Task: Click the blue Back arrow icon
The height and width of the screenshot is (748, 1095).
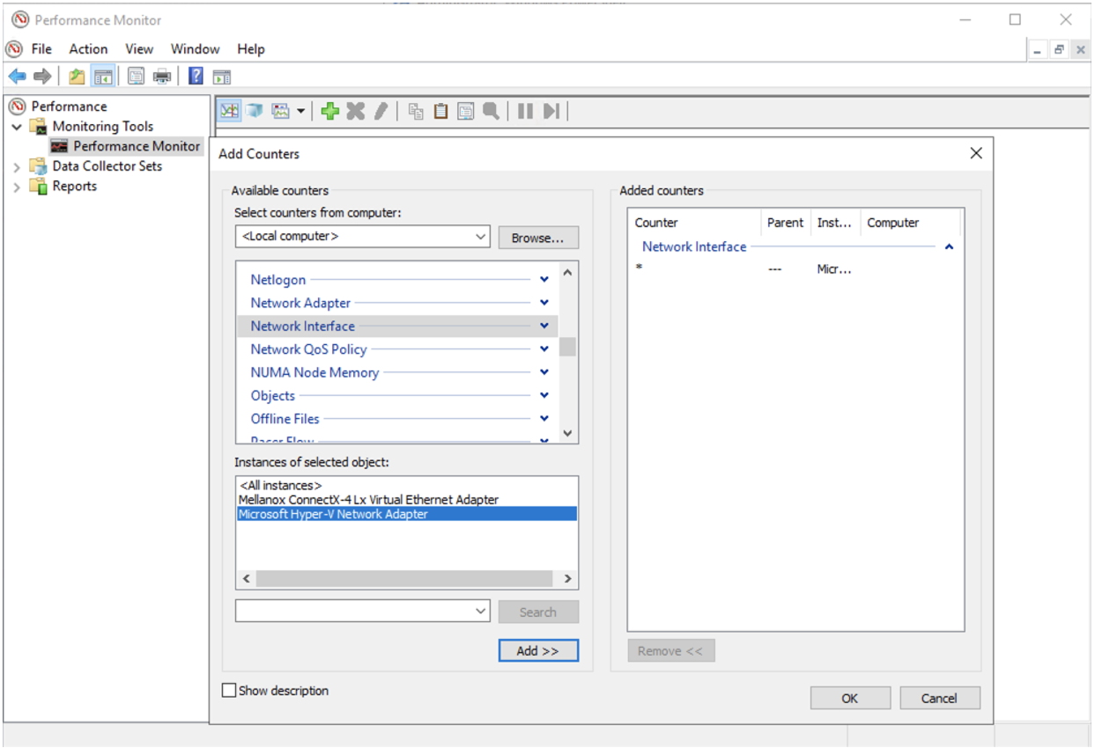Action: click(17, 77)
